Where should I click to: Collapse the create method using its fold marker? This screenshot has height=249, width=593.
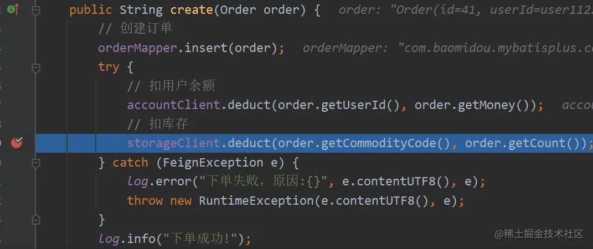36,10
